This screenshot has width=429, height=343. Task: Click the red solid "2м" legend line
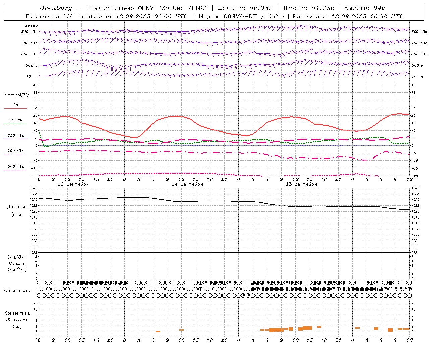coord(15,109)
